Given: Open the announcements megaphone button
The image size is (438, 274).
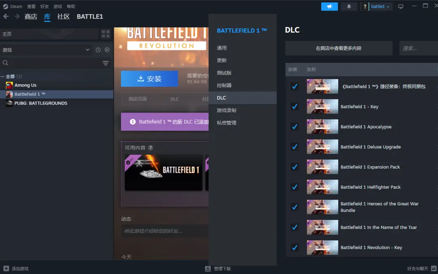Looking at the screenshot, I should (329, 6).
